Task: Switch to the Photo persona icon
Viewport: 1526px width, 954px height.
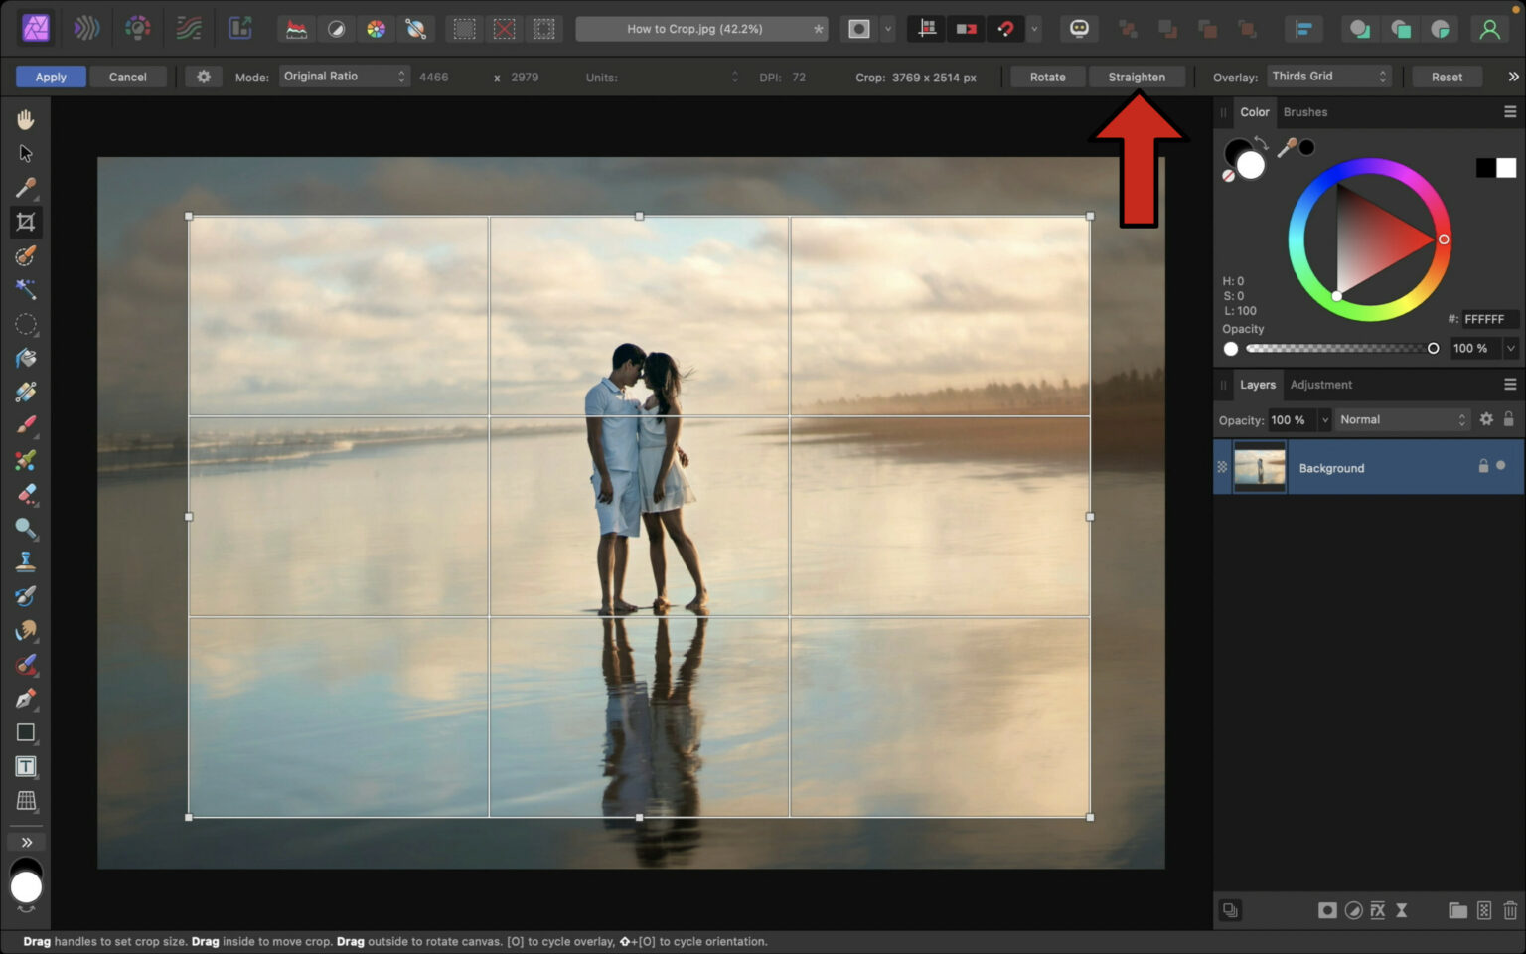Action: point(36,29)
